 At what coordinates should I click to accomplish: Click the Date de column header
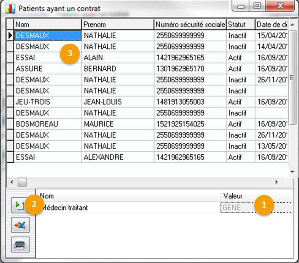pos(272,25)
